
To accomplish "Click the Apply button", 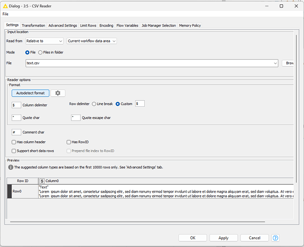I will 223,238.
